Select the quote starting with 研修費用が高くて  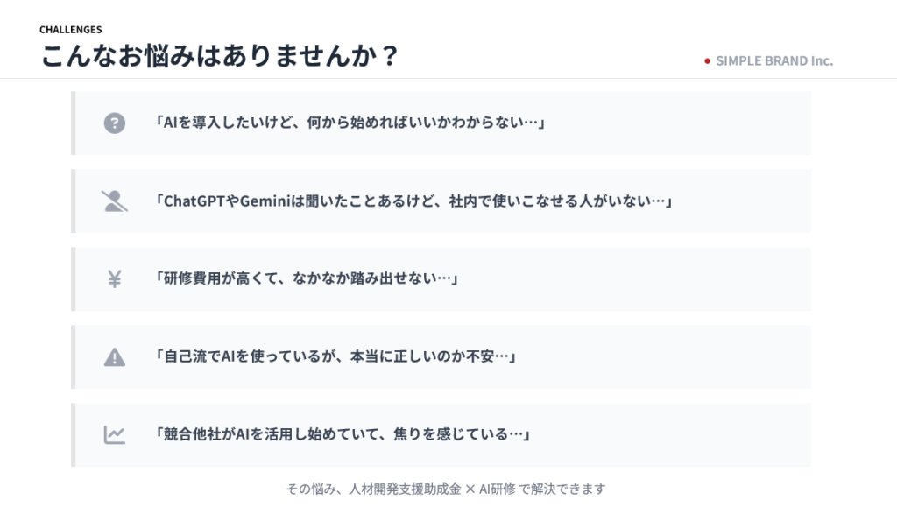pyautogui.click(x=308, y=279)
